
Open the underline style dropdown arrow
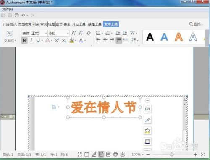click(42, 41)
